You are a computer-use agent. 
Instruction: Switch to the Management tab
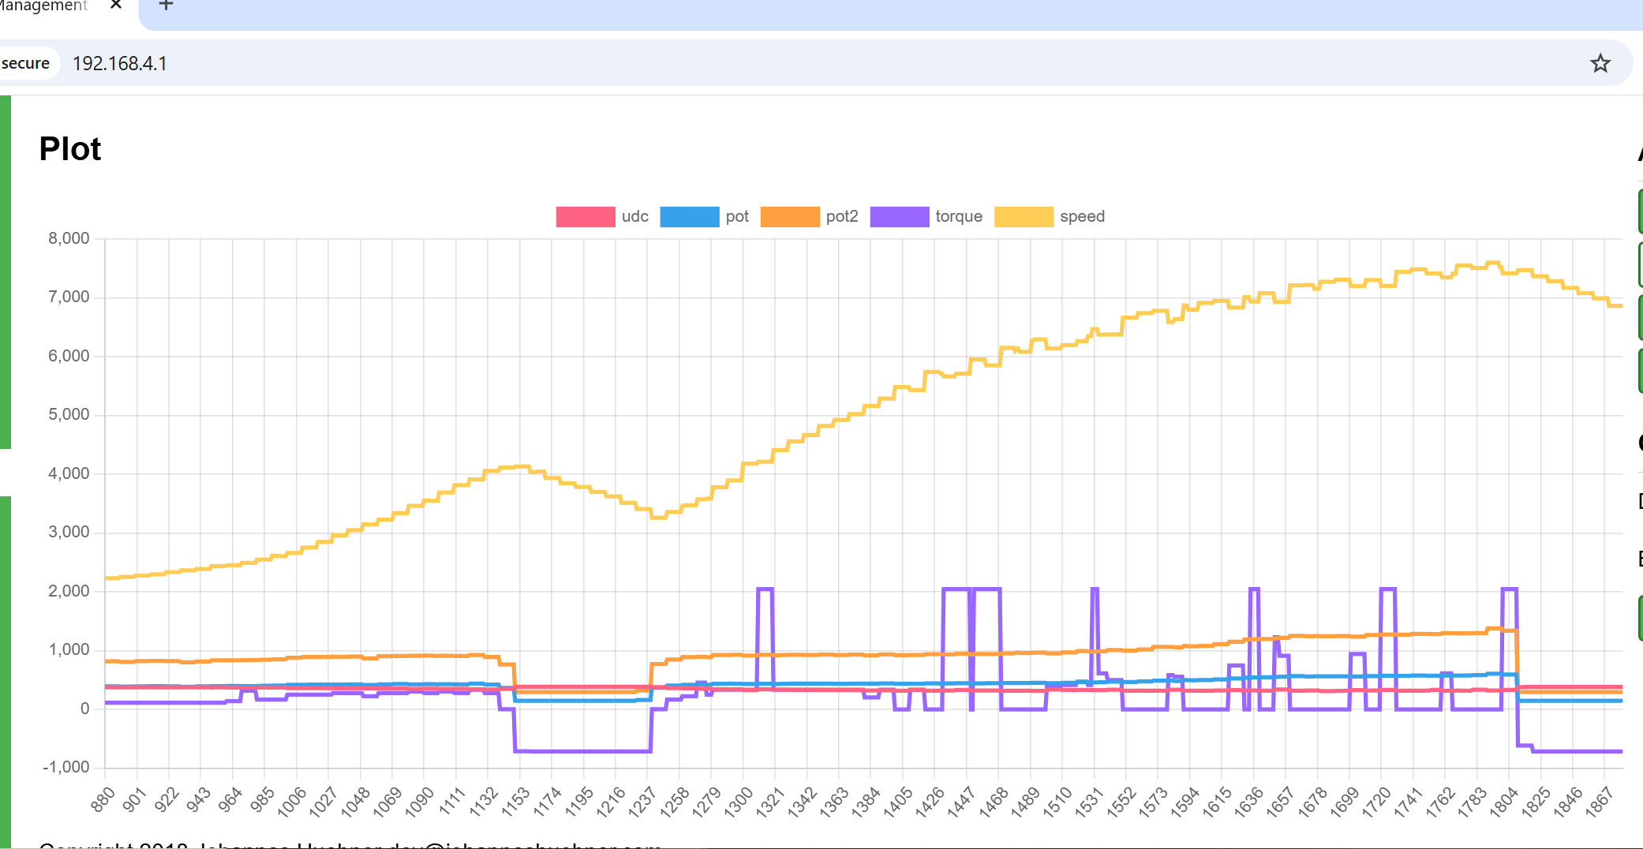coord(43,6)
